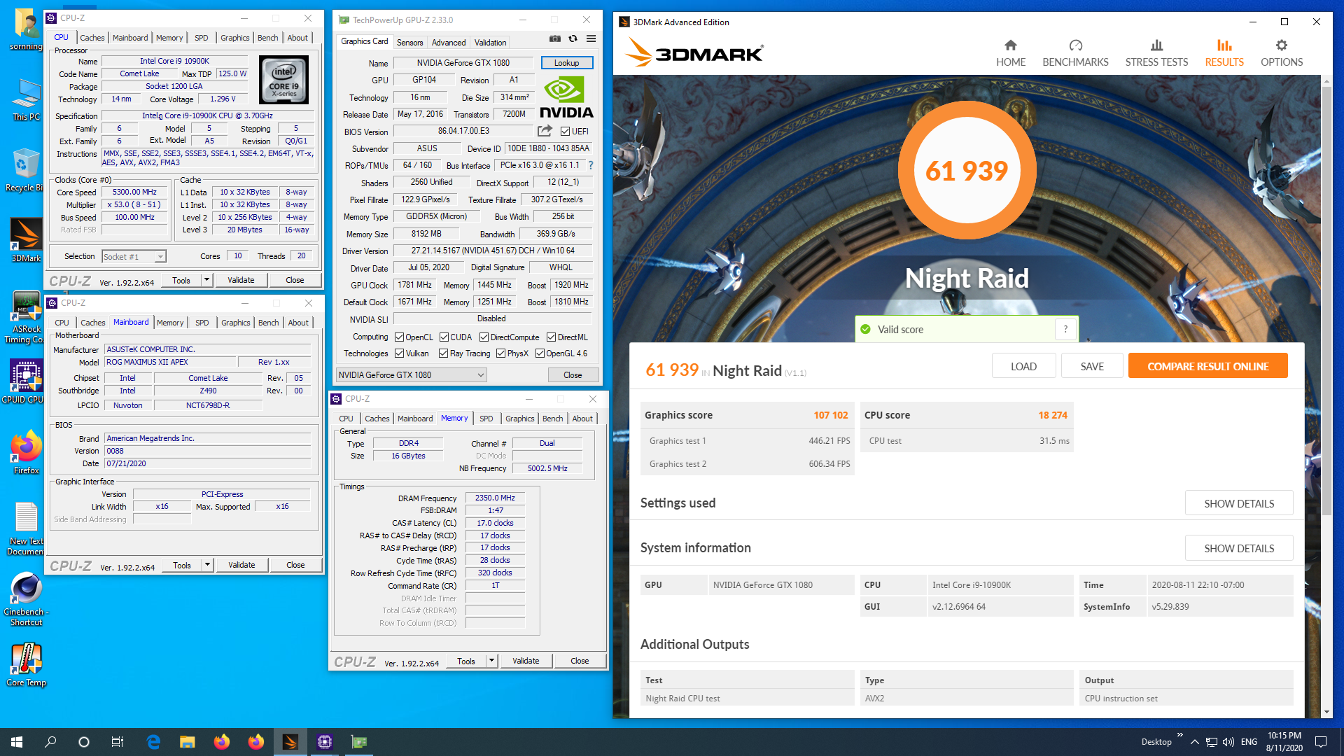
Task: Toggle Ray Tracing checkbox
Action: click(x=443, y=353)
